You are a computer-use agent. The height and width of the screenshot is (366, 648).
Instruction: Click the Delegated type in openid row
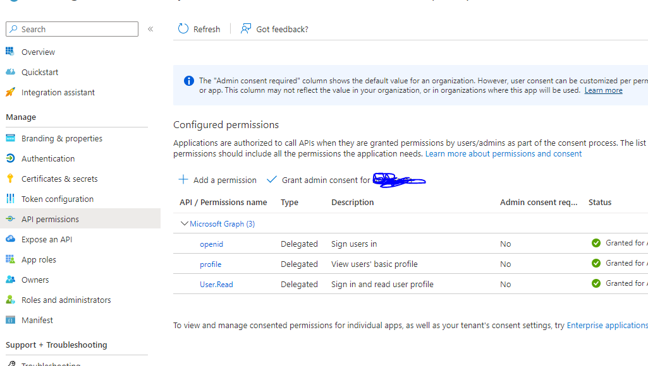click(x=299, y=244)
